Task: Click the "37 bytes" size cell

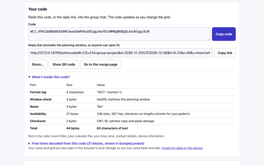Action: click(72, 114)
